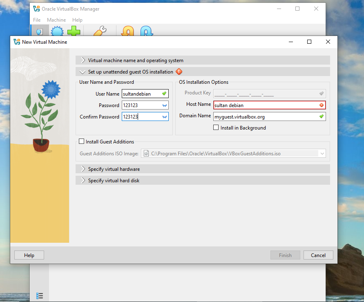This screenshot has width=364, height=302.
Task: Collapse Set up unattended guest OS installation
Action: (203, 72)
